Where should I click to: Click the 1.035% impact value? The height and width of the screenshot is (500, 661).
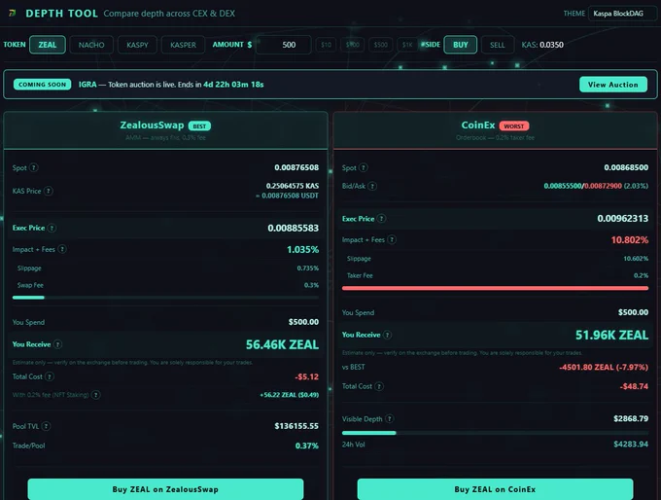(x=302, y=250)
